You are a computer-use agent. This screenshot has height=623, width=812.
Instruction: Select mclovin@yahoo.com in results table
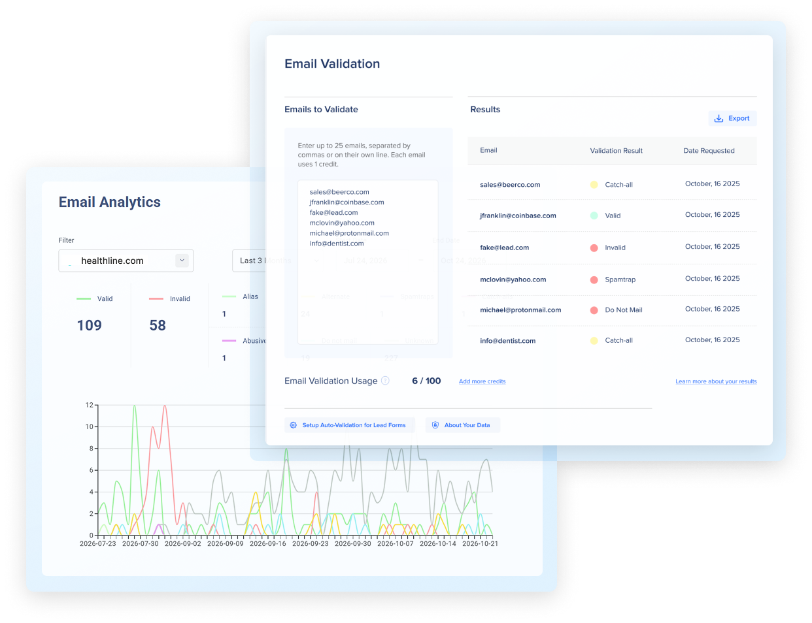click(513, 280)
